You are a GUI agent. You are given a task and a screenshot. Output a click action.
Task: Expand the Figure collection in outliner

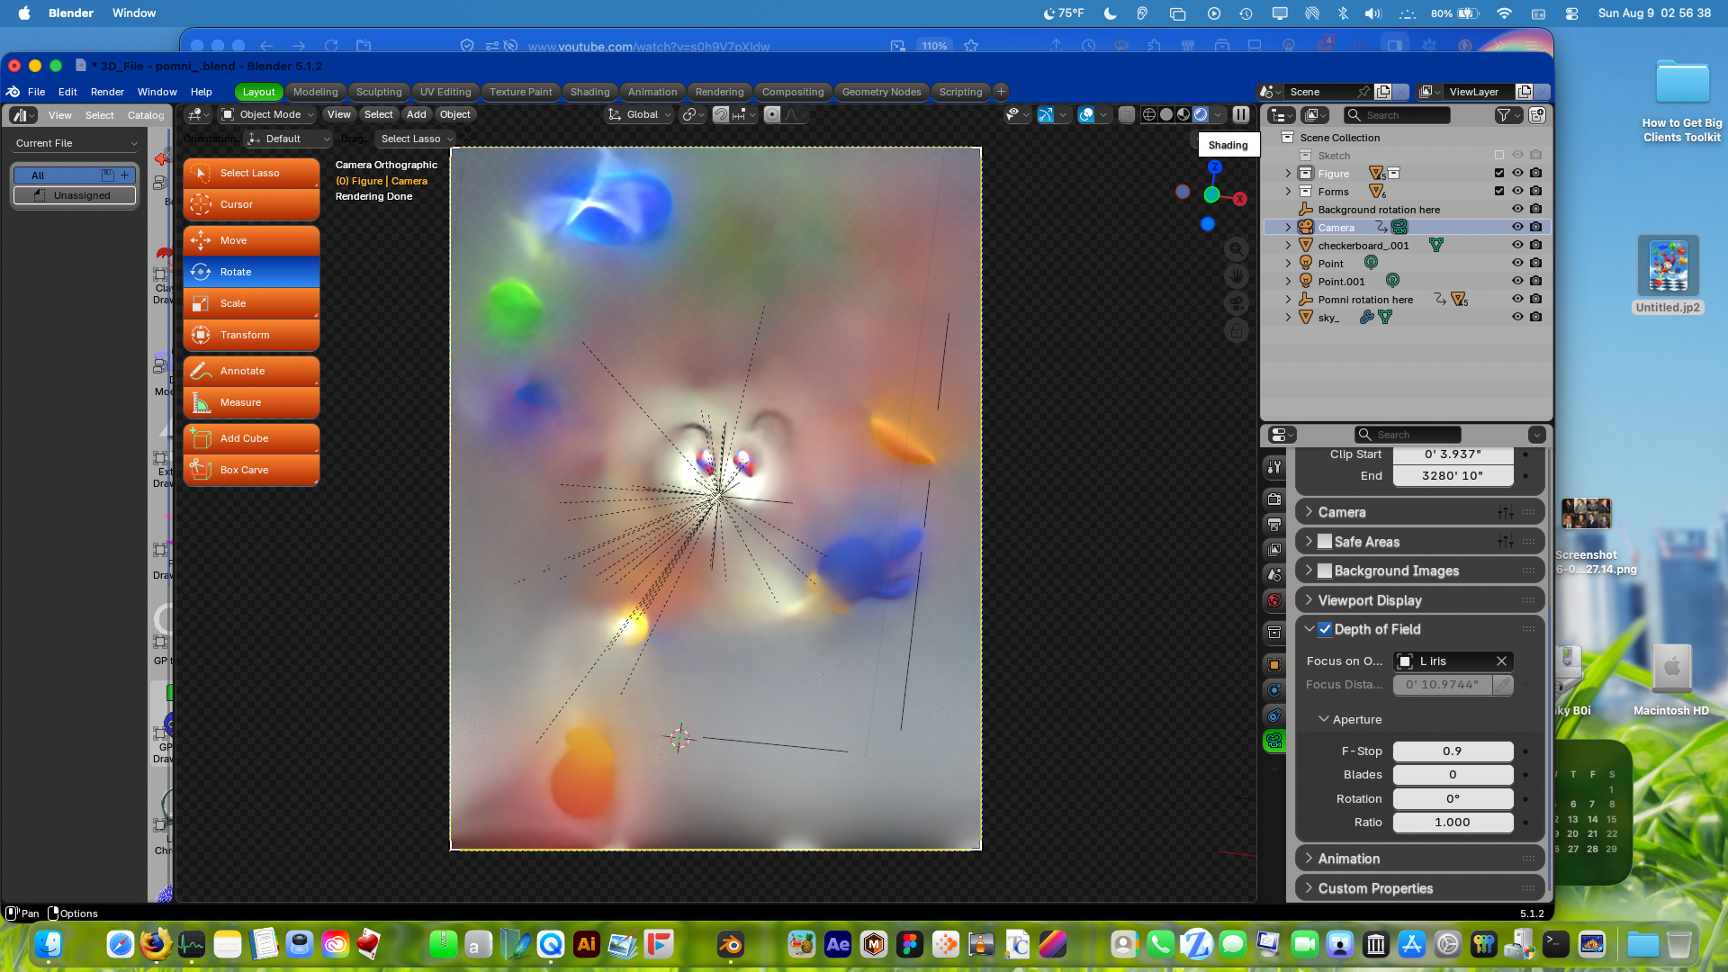pyautogui.click(x=1288, y=174)
